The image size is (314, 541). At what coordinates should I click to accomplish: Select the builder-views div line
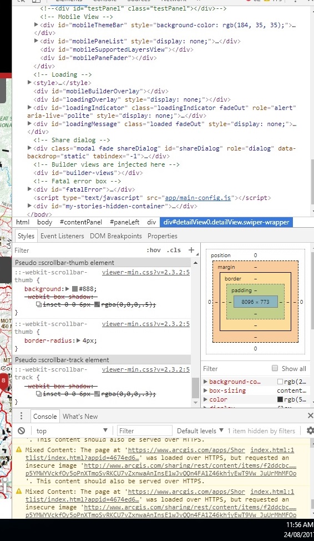click(x=88, y=173)
